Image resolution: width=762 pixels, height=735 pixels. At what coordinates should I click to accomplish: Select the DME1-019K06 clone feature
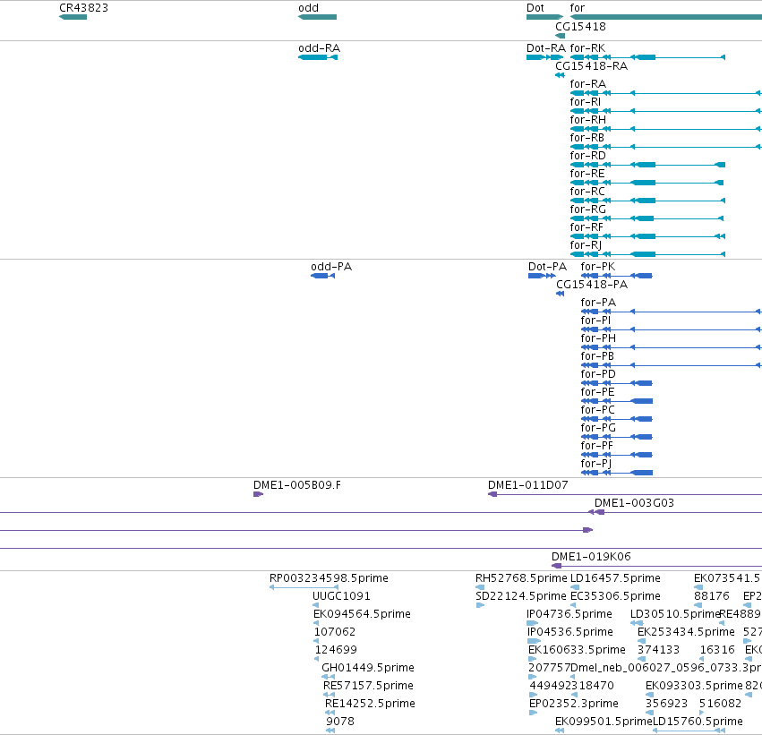tap(656, 566)
